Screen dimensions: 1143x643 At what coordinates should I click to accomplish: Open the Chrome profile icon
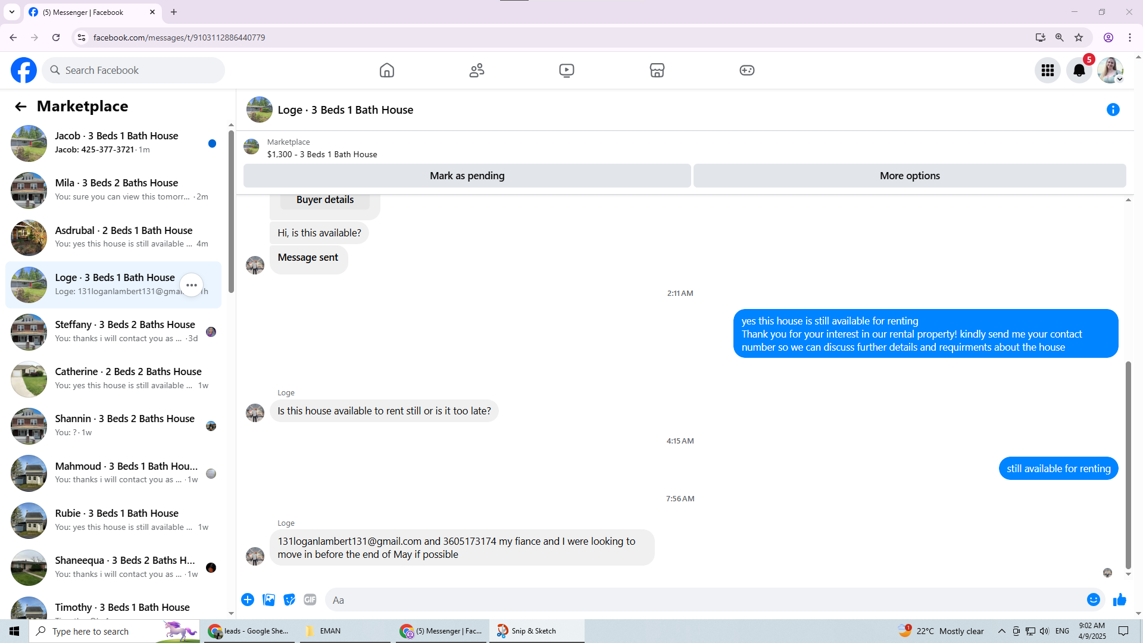(x=1108, y=38)
